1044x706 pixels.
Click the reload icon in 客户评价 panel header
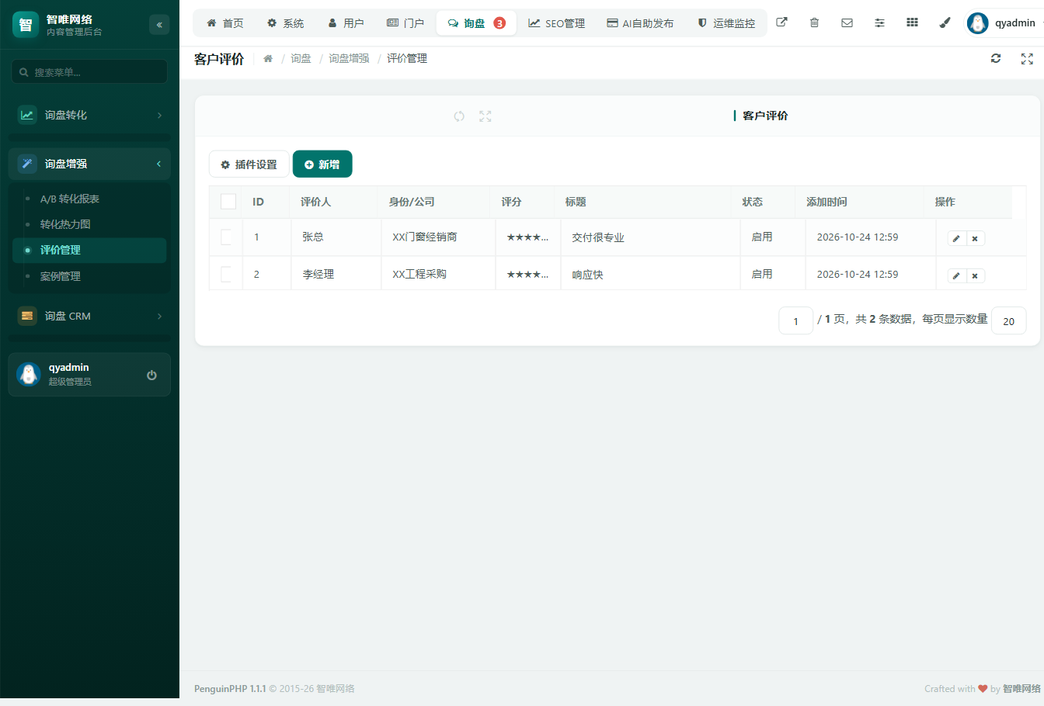459,116
